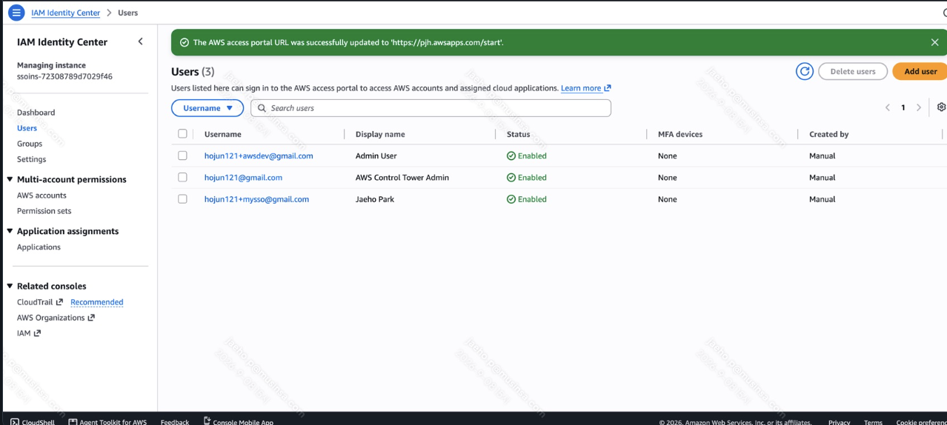Select the hojun121+awsdev@gmail.com row checkbox

coord(182,155)
